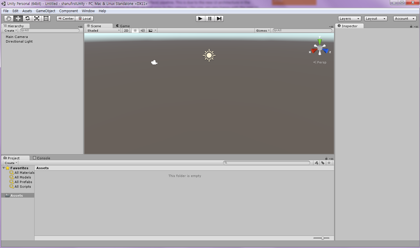
Task: Open the File menu
Action: [6, 11]
